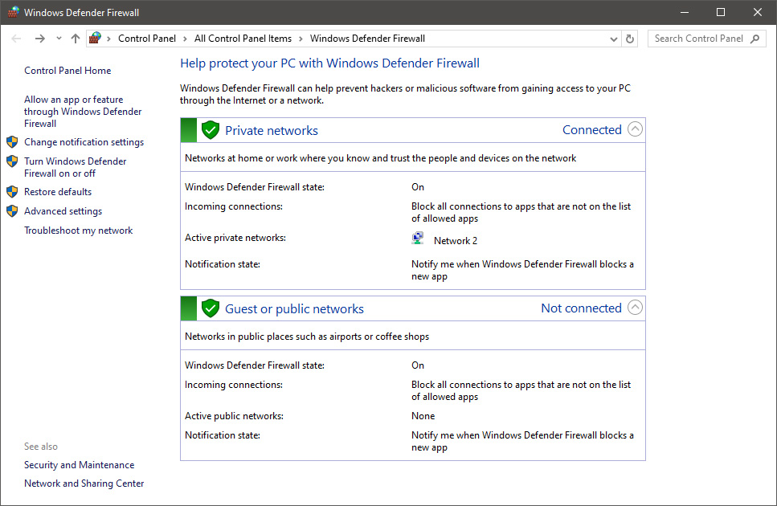Click shield icon beside Turn Windows Defender Firewall
The width and height of the screenshot is (777, 506).
(x=12, y=161)
